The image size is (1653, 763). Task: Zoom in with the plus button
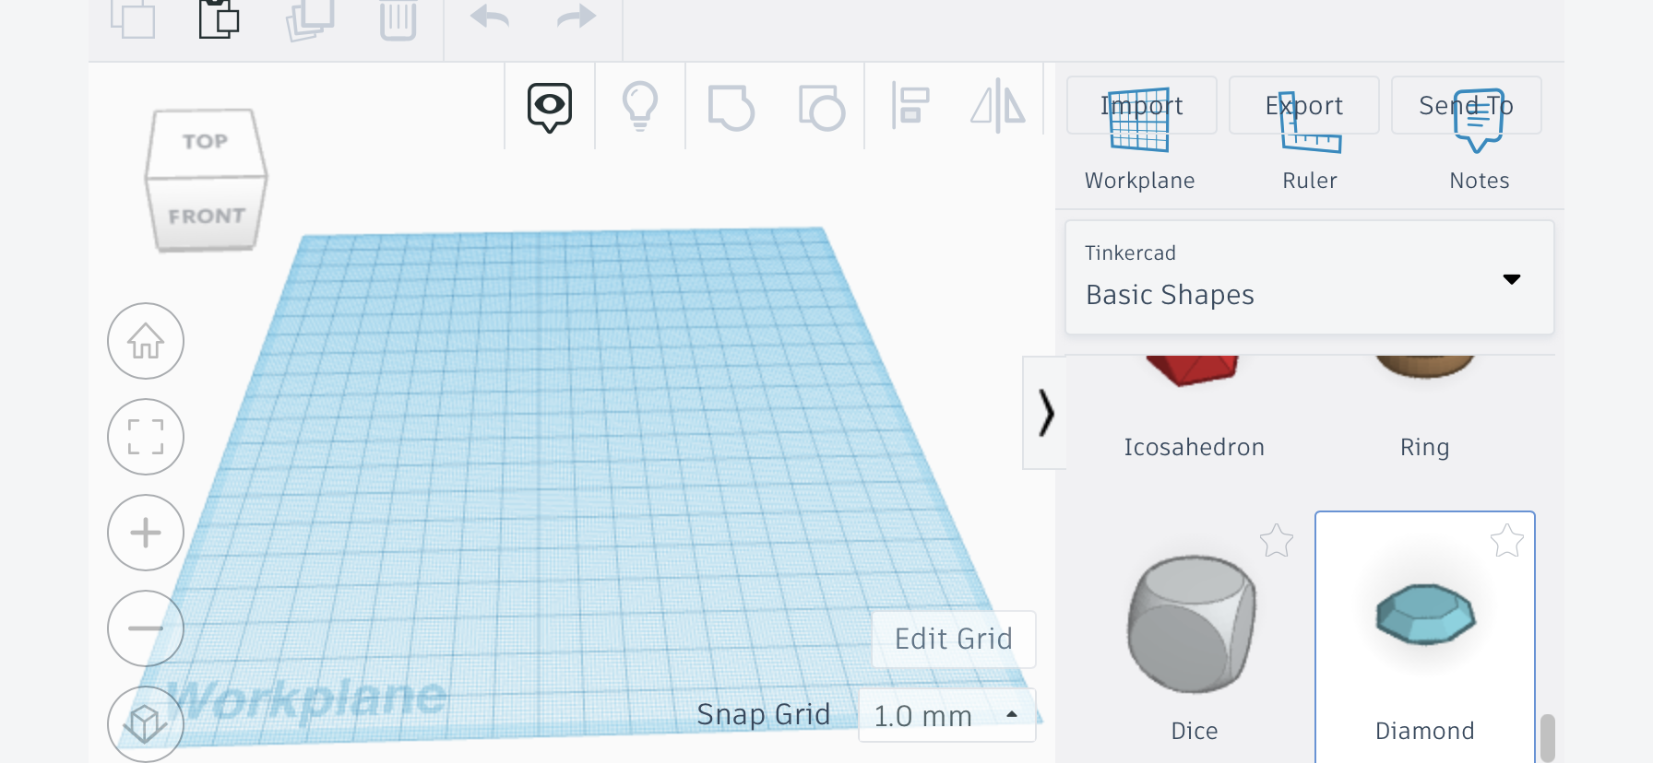146,533
